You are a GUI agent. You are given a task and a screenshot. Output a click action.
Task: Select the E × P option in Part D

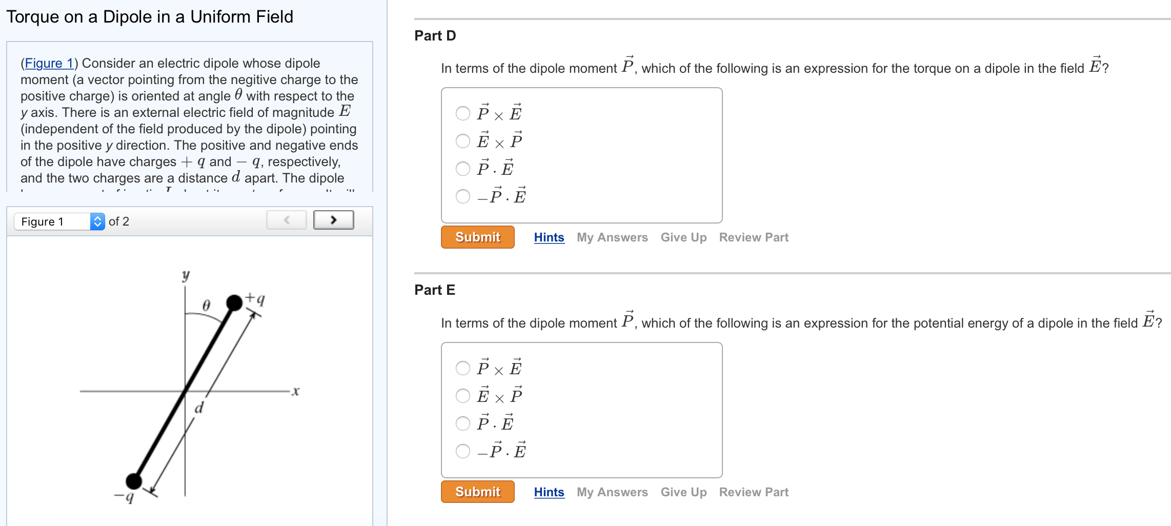point(462,141)
